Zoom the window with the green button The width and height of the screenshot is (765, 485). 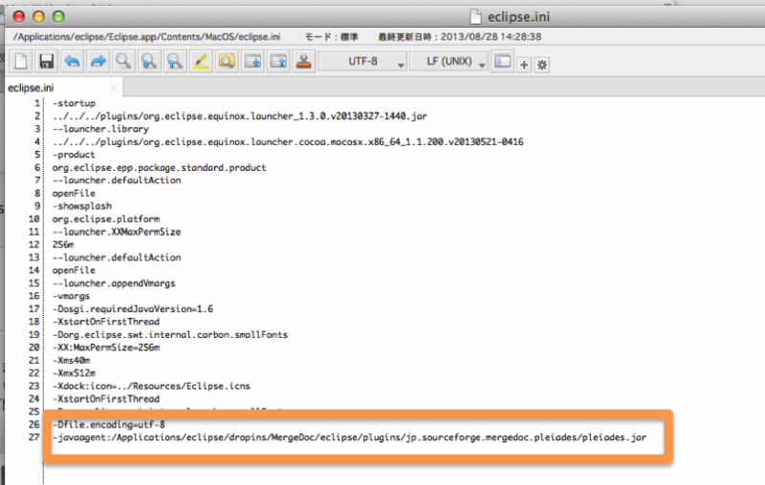pyautogui.click(x=58, y=17)
